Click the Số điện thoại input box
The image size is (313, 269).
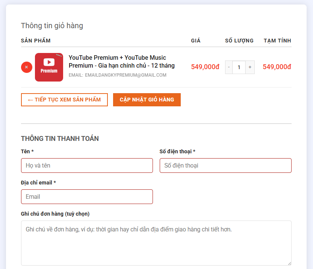click(225, 165)
